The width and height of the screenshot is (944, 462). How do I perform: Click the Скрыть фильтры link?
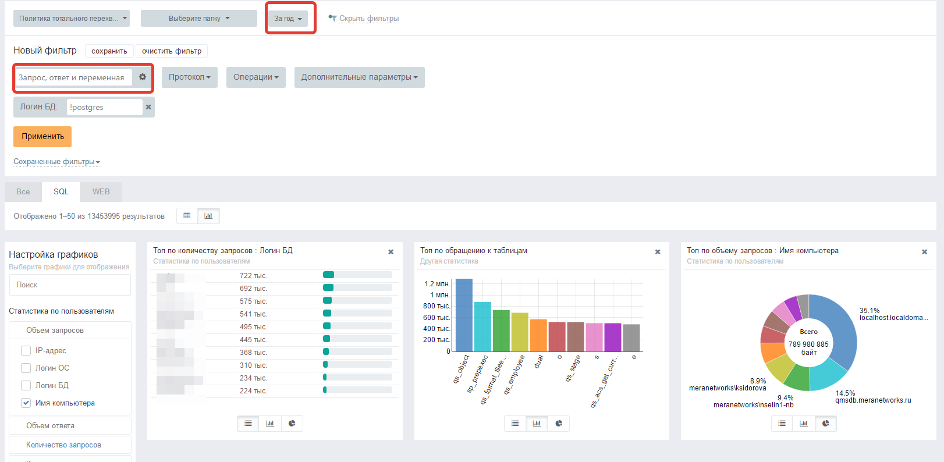[x=368, y=19]
